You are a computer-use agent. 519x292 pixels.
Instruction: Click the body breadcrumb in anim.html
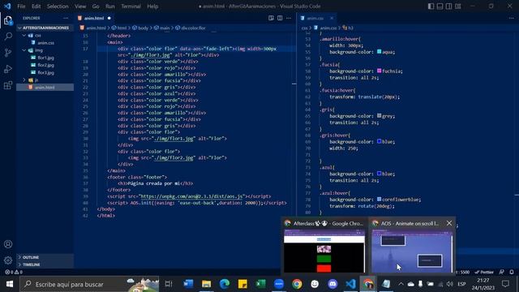[143, 28]
